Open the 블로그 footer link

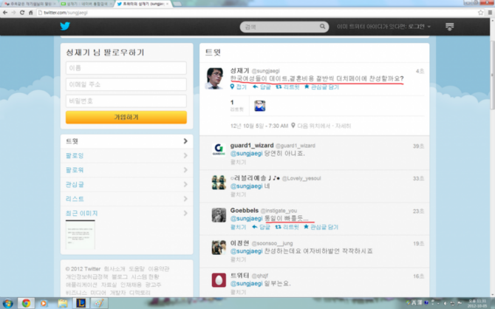pyautogui.click(x=120, y=276)
